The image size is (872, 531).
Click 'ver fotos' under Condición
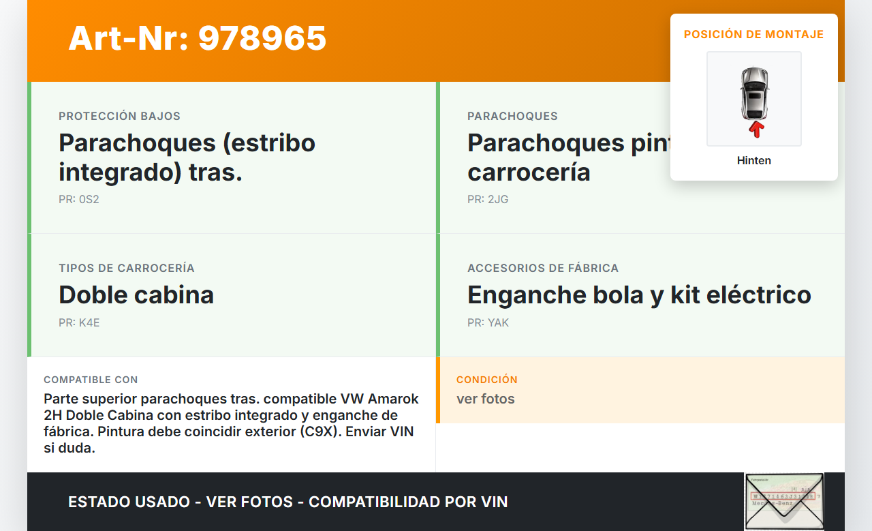click(486, 399)
